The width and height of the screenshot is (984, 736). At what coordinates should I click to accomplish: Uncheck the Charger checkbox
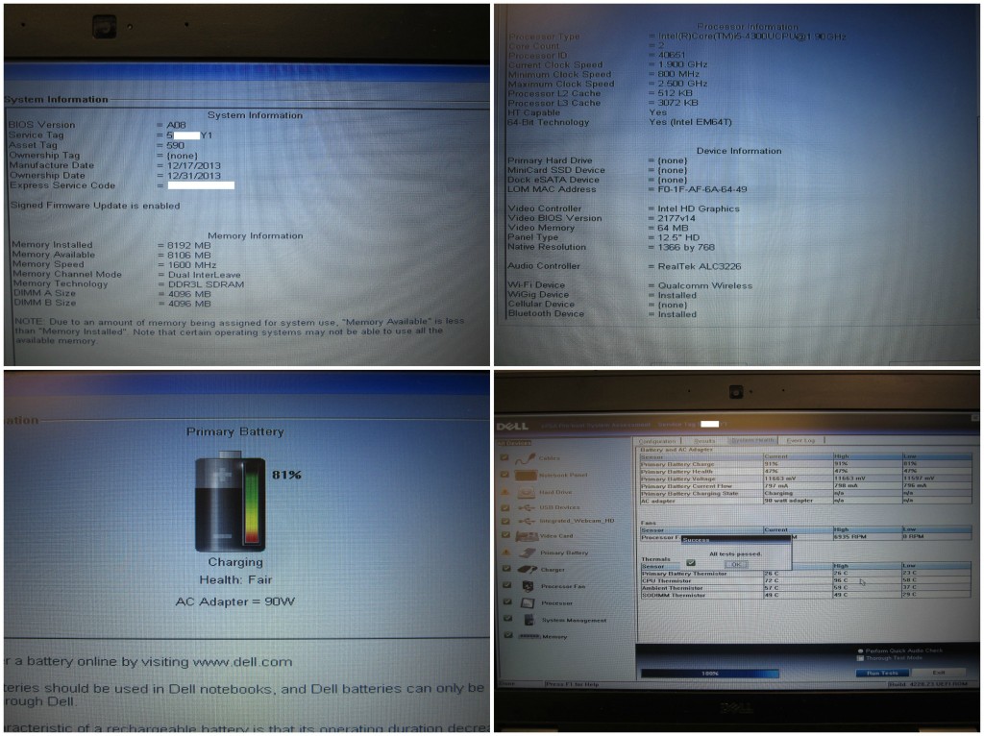click(x=505, y=569)
